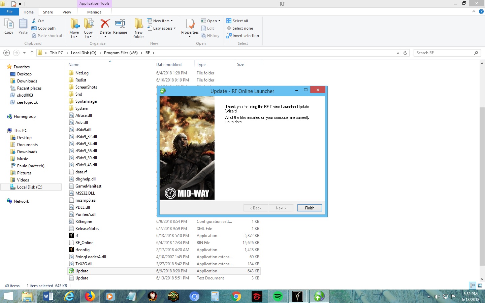Sort files by the Name column header
Image resolution: width=485 pixels, height=303 pixels.
click(74, 65)
